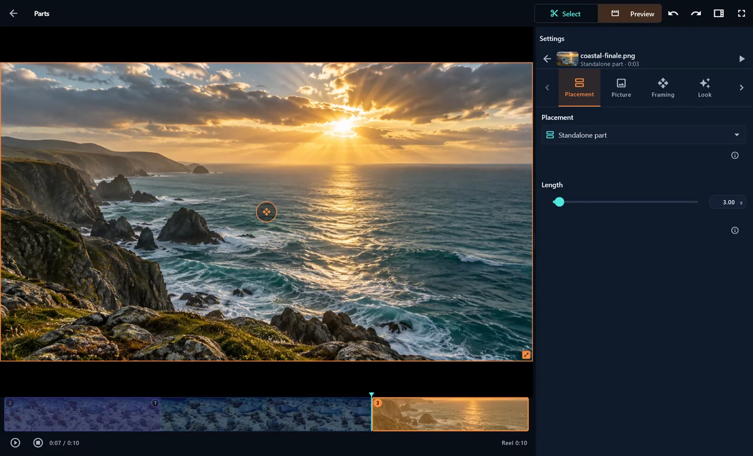The image size is (753, 456).
Task: Click the coastal-finale.png file name
Action: tap(608, 55)
